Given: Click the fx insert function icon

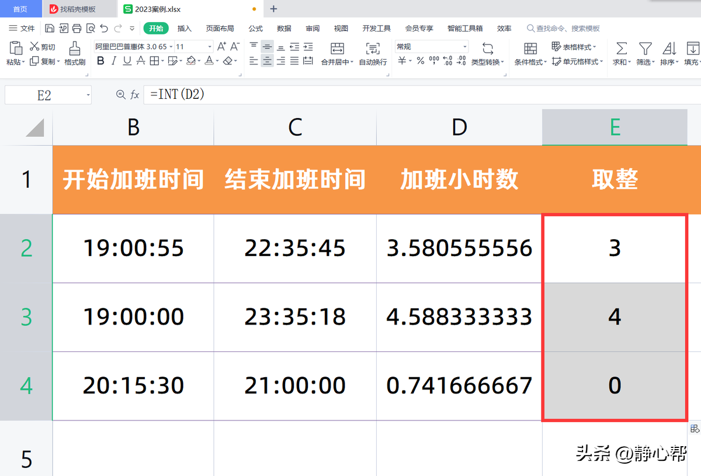Looking at the screenshot, I should (x=135, y=94).
